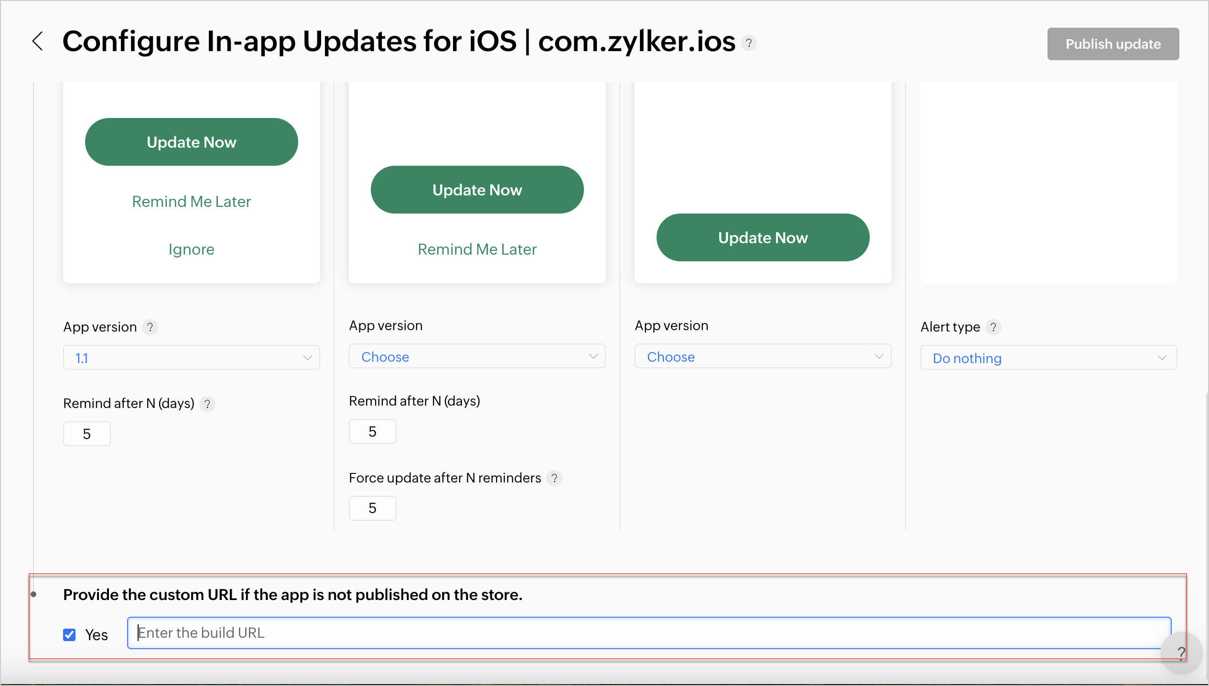This screenshot has width=1209, height=686.
Task: Click Ignore link in first preview
Action: [x=191, y=249]
